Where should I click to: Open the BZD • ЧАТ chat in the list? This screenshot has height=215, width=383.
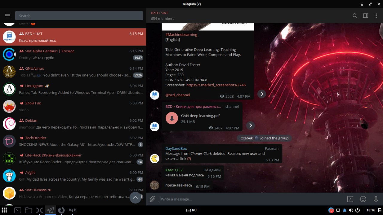coord(73,37)
